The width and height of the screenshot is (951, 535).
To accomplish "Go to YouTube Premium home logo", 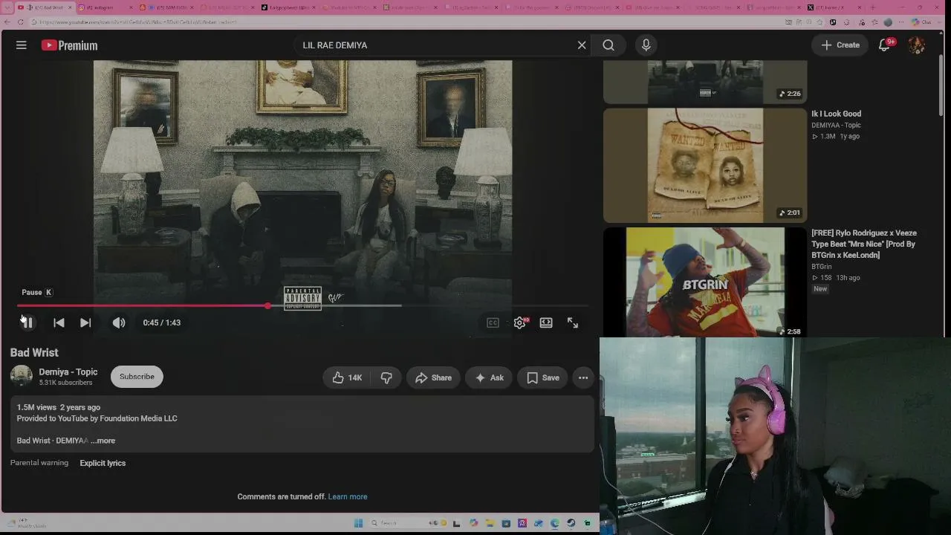I will click(70, 45).
